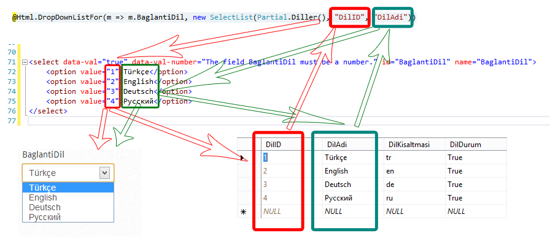The image size is (550, 244).
Task: Collapse the select block on line 71
Action: point(25,63)
